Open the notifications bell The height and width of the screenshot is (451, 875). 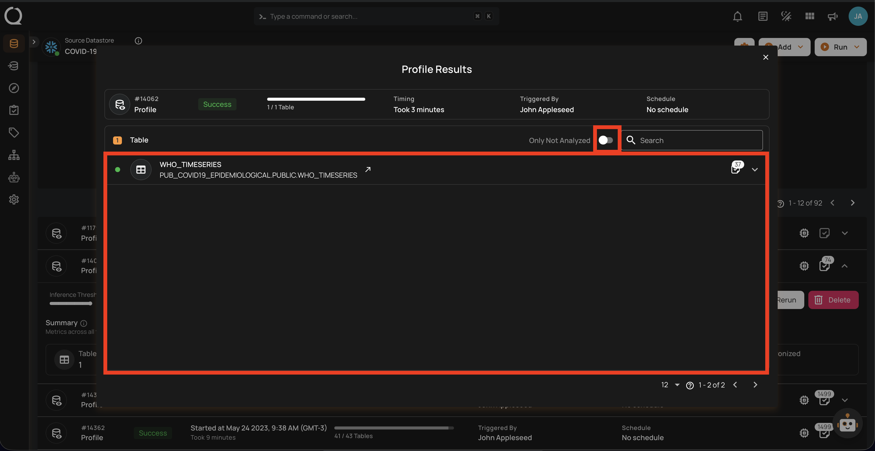pyautogui.click(x=737, y=16)
